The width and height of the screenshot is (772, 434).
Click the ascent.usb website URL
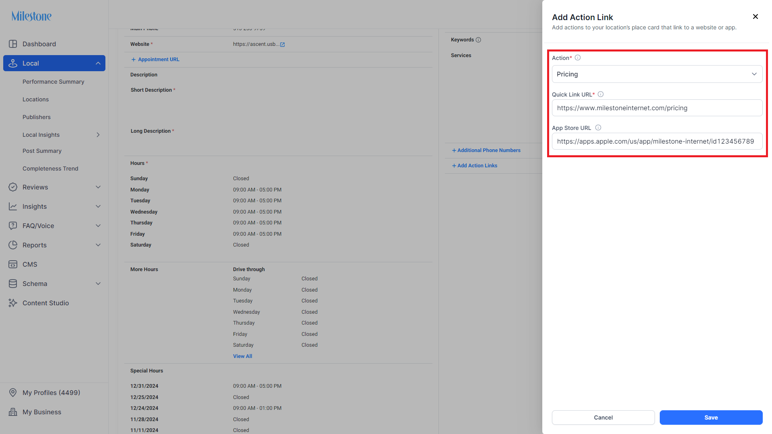tap(256, 44)
